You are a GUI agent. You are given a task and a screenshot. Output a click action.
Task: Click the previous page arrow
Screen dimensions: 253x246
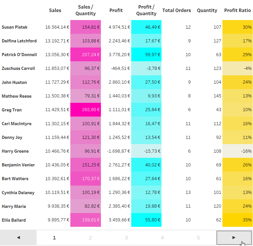(x=18, y=237)
